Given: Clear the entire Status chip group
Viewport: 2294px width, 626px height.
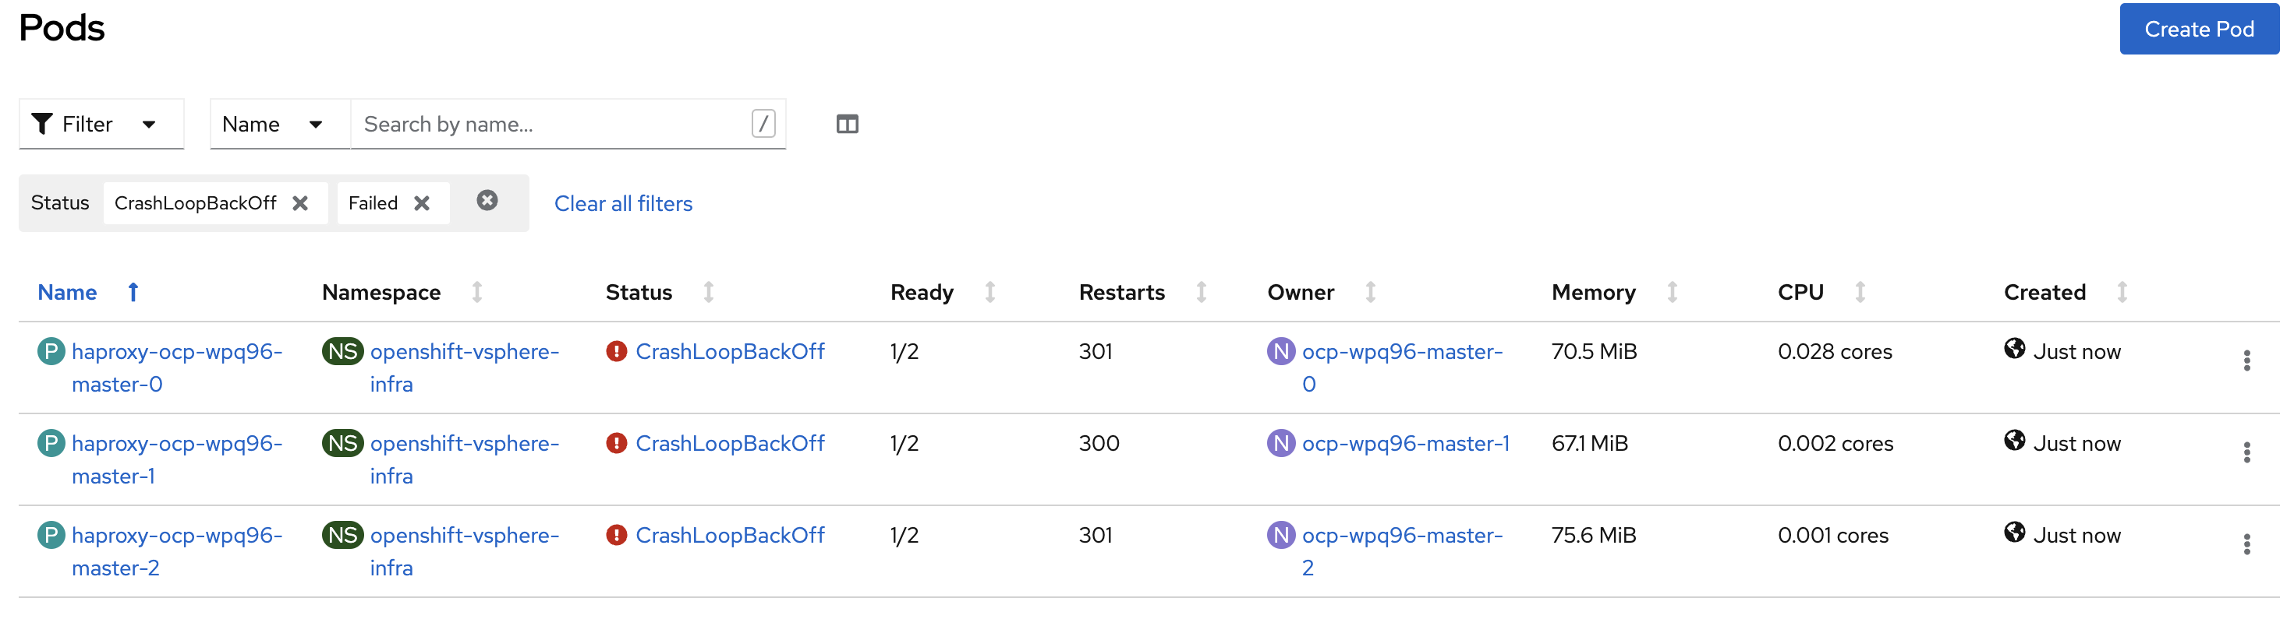Looking at the screenshot, I should point(487,201).
